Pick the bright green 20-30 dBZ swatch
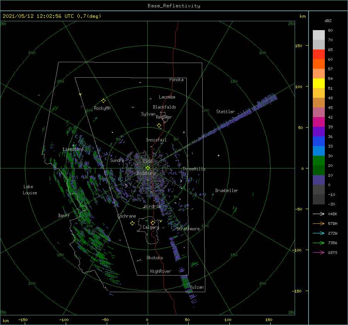This screenshot has width=348, height=325. click(319, 161)
